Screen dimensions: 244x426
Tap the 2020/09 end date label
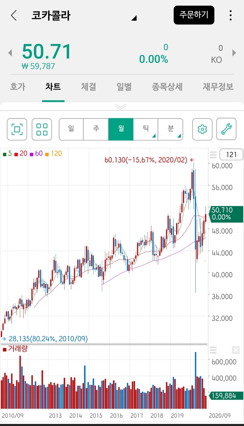(220, 415)
